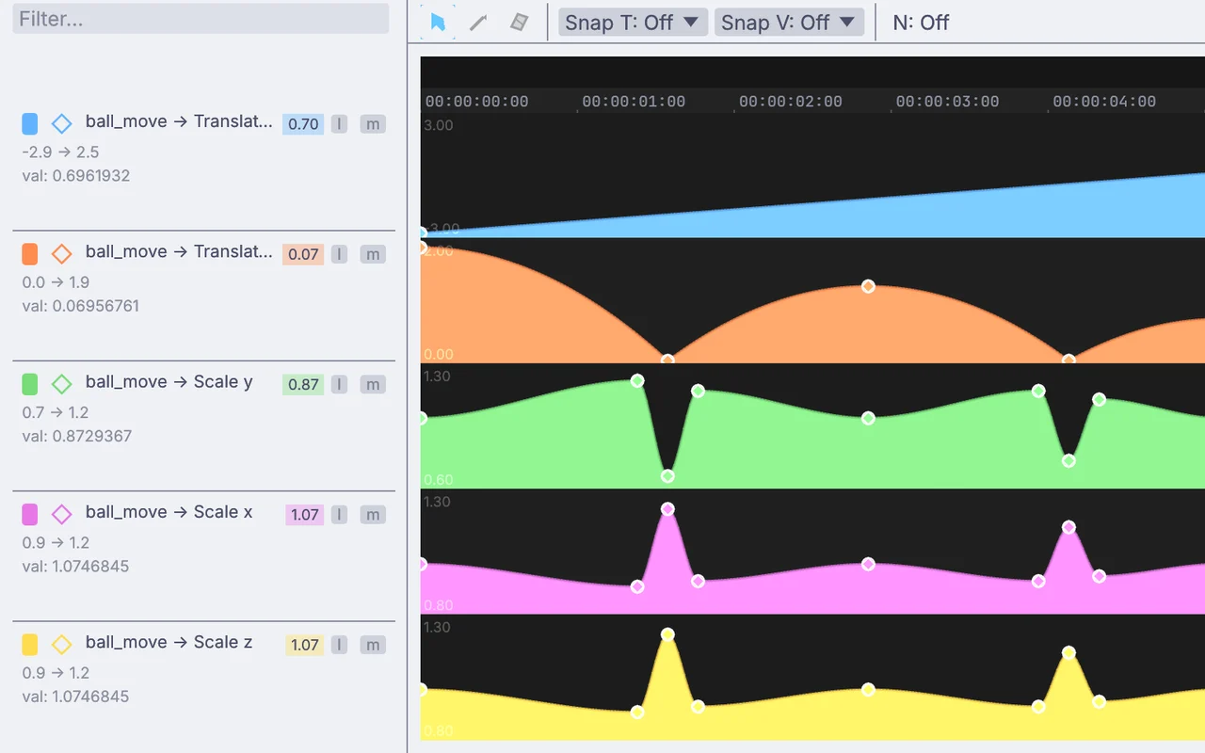Image resolution: width=1205 pixels, height=753 pixels.
Task: Click the 'val: 0.06956761' text
Action: click(81, 306)
